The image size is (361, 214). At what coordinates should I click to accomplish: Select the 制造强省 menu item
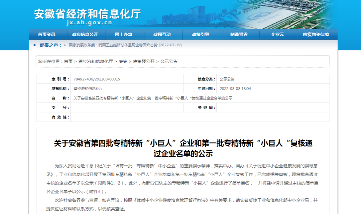[239, 34]
